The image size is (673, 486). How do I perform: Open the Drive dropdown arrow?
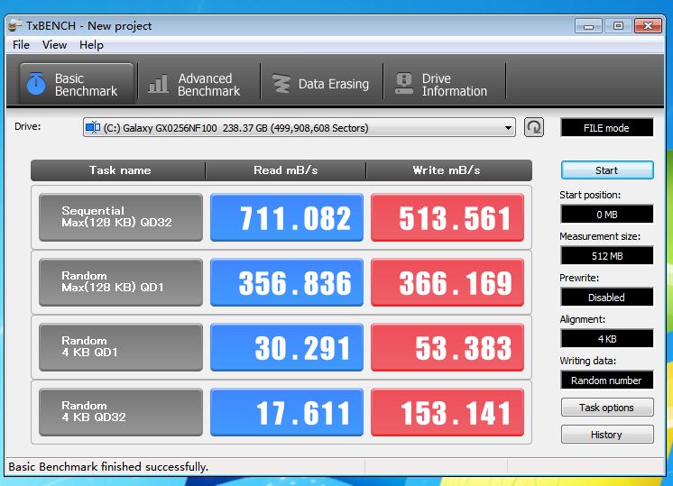tap(508, 128)
